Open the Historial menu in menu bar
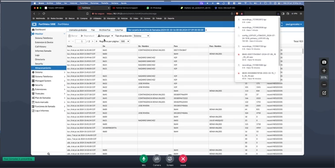Screen dimensions: 335x168 tap(73, 3)
